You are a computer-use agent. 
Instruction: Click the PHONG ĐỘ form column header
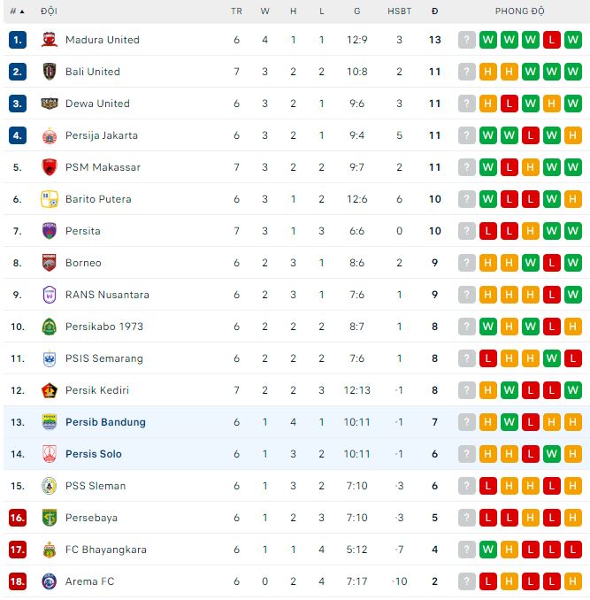pyautogui.click(x=520, y=12)
